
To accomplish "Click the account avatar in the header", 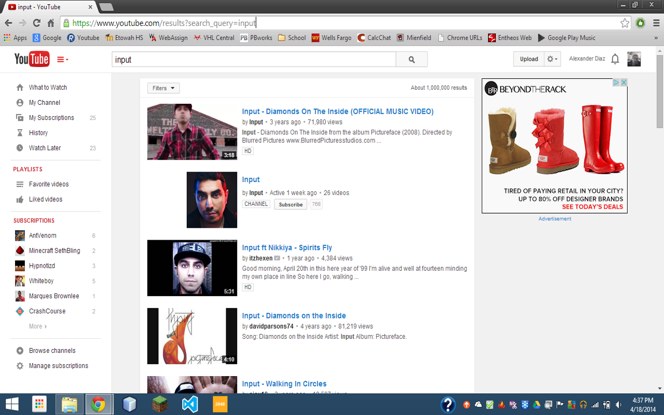I will [634, 59].
